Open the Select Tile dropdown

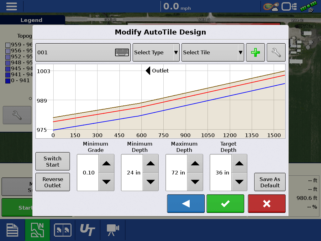[213, 52]
